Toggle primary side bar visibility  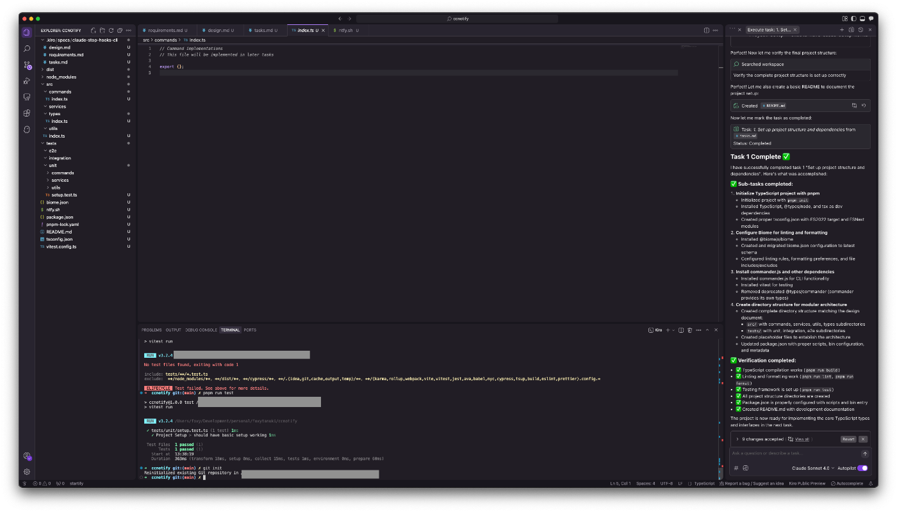(x=853, y=19)
